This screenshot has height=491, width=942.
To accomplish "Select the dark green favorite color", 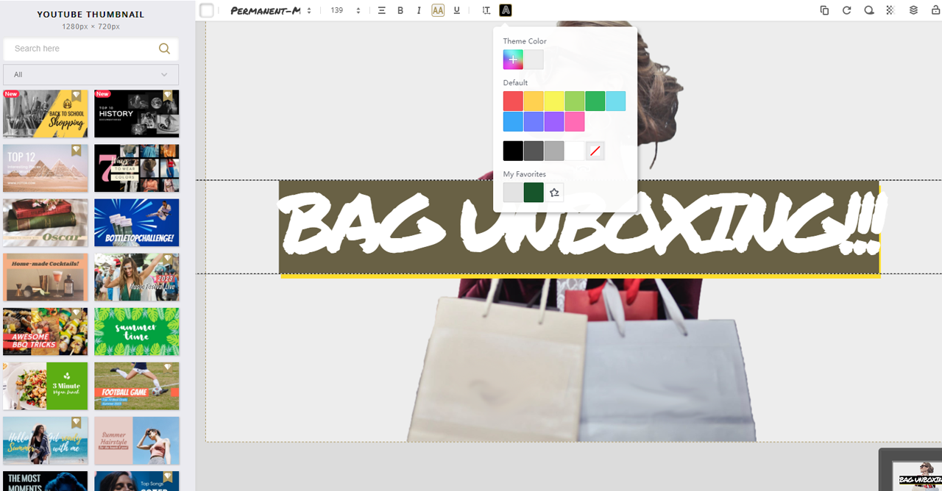I will coord(534,193).
